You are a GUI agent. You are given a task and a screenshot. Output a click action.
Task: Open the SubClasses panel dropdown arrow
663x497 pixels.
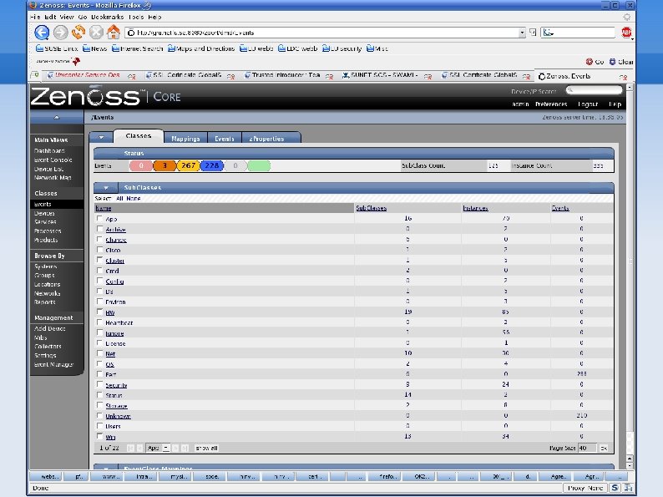(106, 187)
